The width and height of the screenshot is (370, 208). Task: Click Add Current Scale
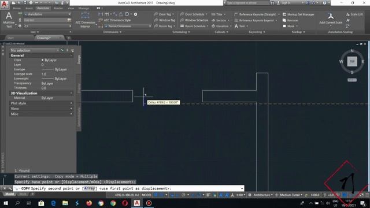[331, 18]
